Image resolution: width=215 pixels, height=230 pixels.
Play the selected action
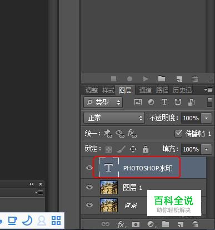coord(146,79)
